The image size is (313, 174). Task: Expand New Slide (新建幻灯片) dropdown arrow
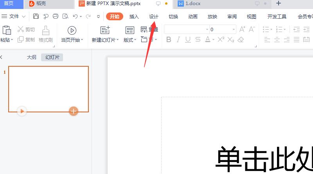(118, 40)
